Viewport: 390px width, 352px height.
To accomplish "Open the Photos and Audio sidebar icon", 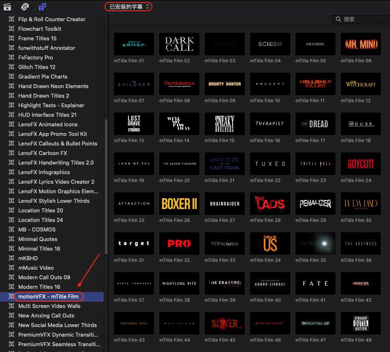I will click(x=25, y=6).
